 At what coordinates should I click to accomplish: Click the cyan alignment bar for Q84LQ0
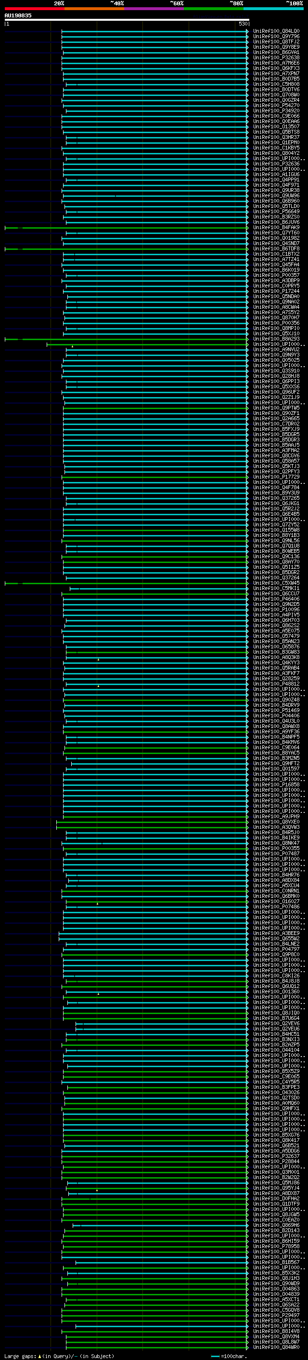click(155, 31)
